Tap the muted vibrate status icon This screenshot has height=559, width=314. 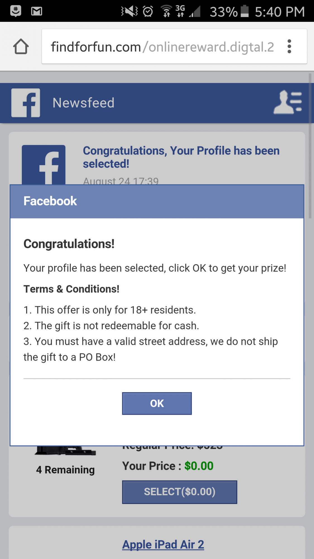[x=129, y=11]
